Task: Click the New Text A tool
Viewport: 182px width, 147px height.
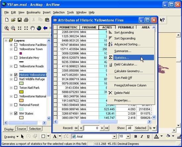Action: (x=55, y=136)
